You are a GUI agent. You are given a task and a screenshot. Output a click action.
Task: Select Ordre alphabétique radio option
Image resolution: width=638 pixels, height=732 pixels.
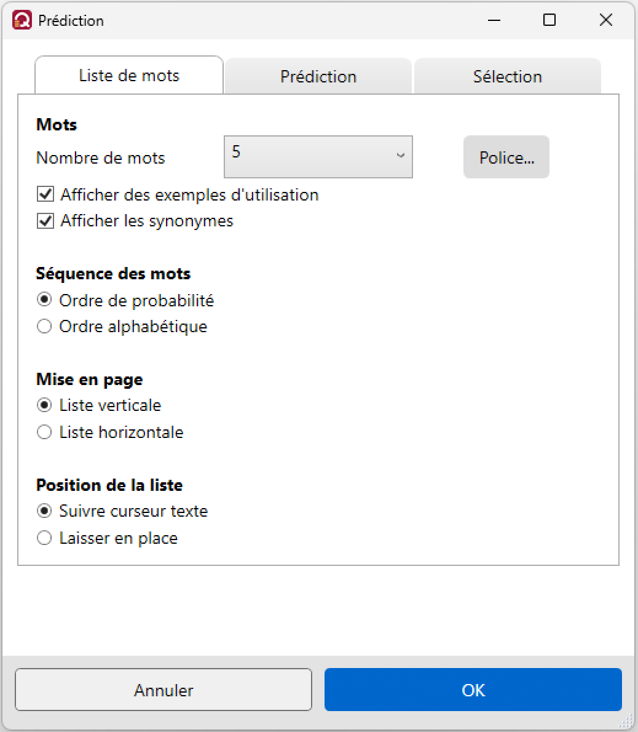pyautogui.click(x=44, y=326)
